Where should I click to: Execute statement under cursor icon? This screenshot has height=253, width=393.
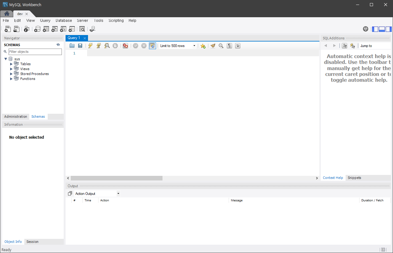[x=99, y=46]
